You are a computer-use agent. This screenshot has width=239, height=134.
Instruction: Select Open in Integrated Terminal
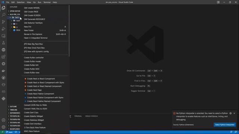coord(45,38)
